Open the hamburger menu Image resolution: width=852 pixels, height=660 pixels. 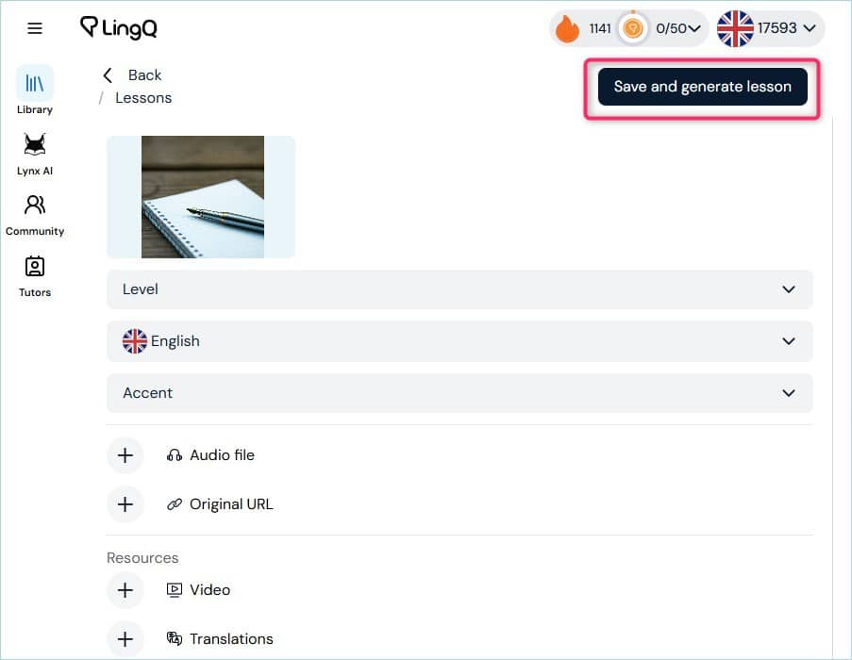coord(35,28)
